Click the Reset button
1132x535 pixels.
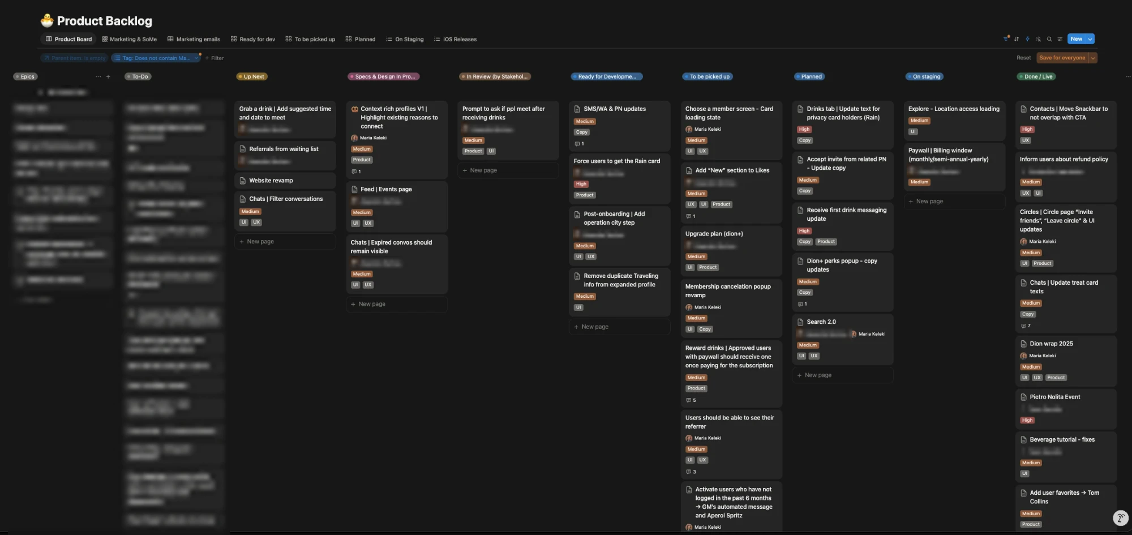(1023, 58)
